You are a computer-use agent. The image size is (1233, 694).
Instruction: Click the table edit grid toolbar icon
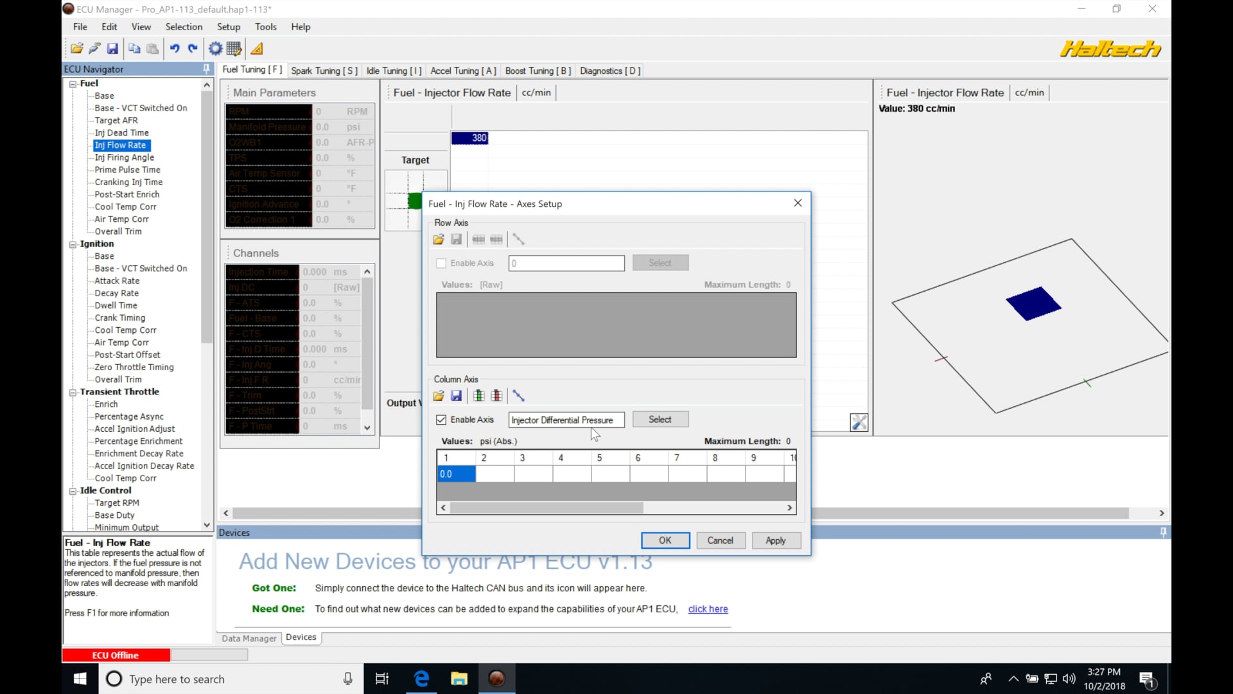234,49
